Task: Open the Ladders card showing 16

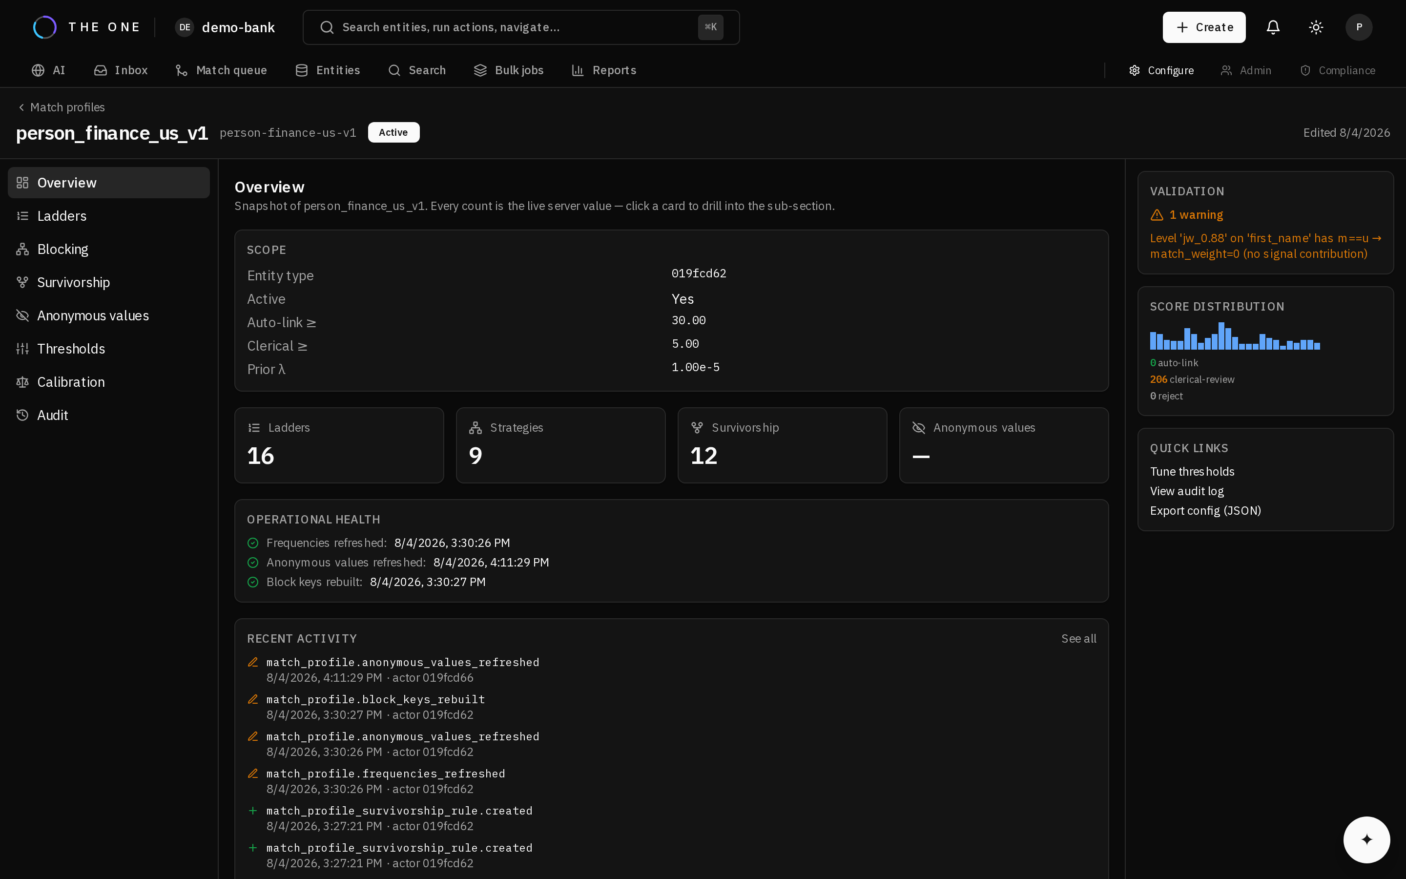Action: [x=339, y=445]
